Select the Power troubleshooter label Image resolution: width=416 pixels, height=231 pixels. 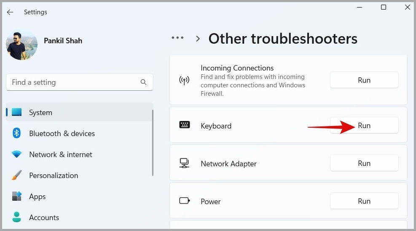[210, 202]
